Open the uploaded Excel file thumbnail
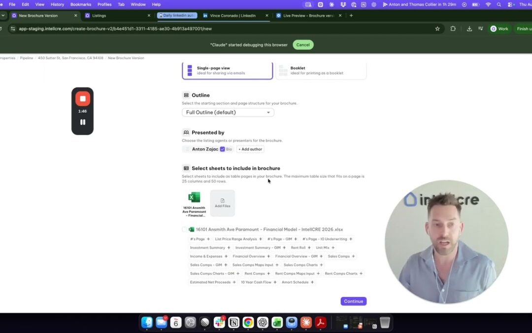 coord(194,204)
